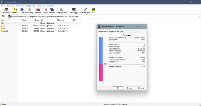The height and width of the screenshot is (106, 201).
Task: Click the Информация toolbar icon
Action: pos(62,10)
